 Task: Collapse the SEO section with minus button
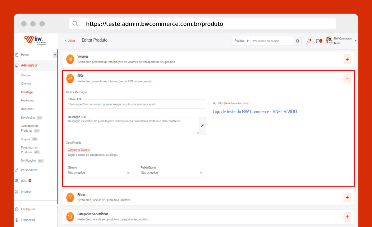[347, 79]
